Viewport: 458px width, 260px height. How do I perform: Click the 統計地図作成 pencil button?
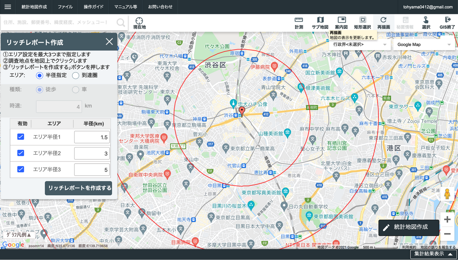click(409, 227)
